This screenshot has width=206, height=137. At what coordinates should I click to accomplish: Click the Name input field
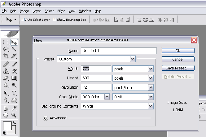coord(119,51)
